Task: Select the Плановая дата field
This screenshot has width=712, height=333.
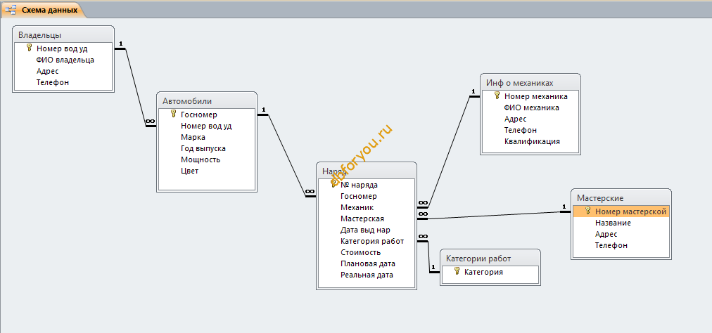Action: (x=367, y=263)
